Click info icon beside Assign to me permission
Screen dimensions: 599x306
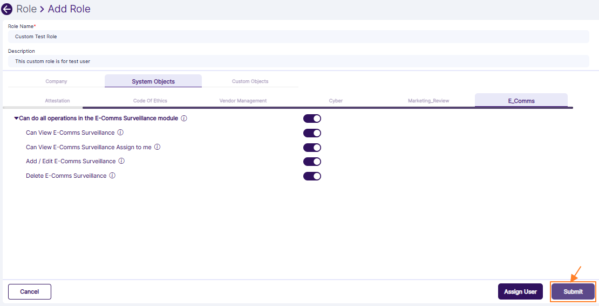point(158,147)
